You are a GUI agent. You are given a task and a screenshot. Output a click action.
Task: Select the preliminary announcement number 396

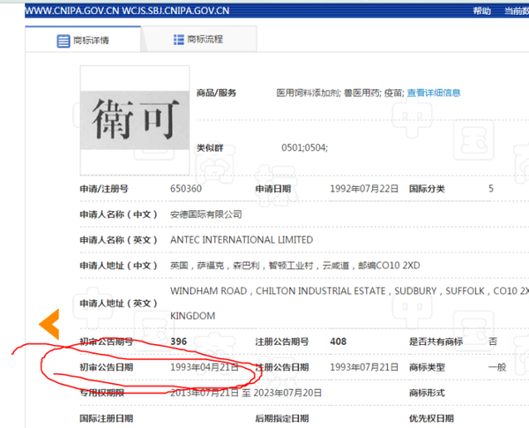point(178,342)
